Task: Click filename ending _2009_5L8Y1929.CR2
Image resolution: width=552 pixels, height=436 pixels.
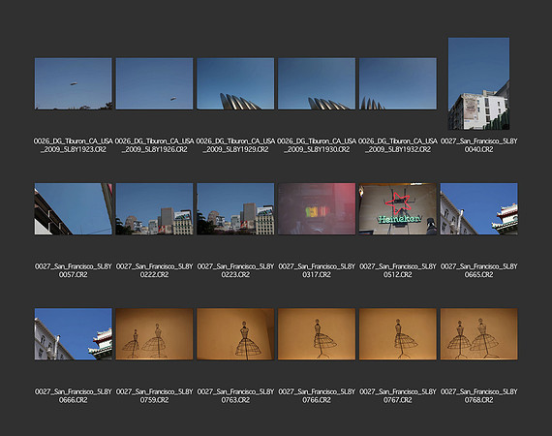Action: (x=235, y=145)
